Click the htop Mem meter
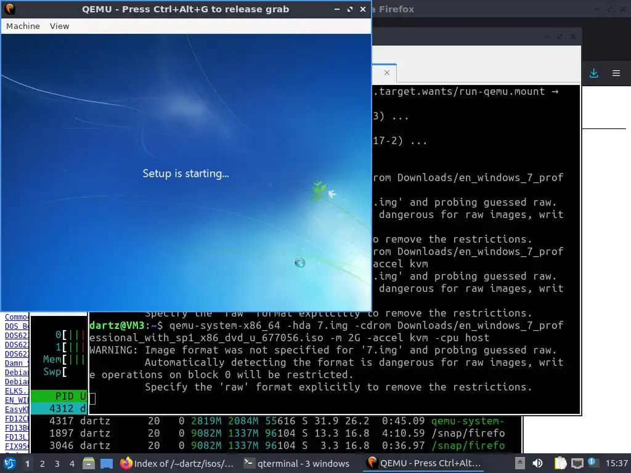The image size is (631, 473). point(64,359)
